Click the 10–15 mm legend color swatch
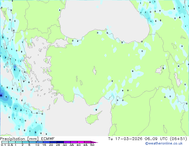Screen dimensions: 189x146 tap(39, 142)
